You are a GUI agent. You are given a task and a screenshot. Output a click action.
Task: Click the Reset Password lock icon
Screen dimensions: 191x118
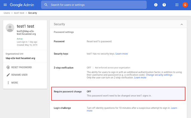pyautogui.click(x=8, y=67)
